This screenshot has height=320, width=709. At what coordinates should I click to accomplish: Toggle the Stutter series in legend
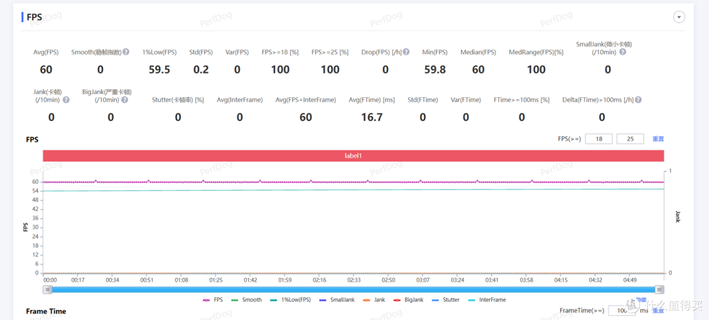click(446, 300)
